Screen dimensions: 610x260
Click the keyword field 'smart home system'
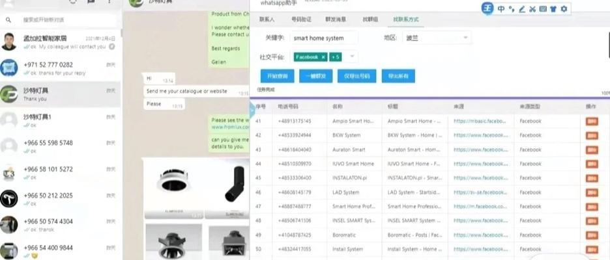pyautogui.click(x=324, y=38)
